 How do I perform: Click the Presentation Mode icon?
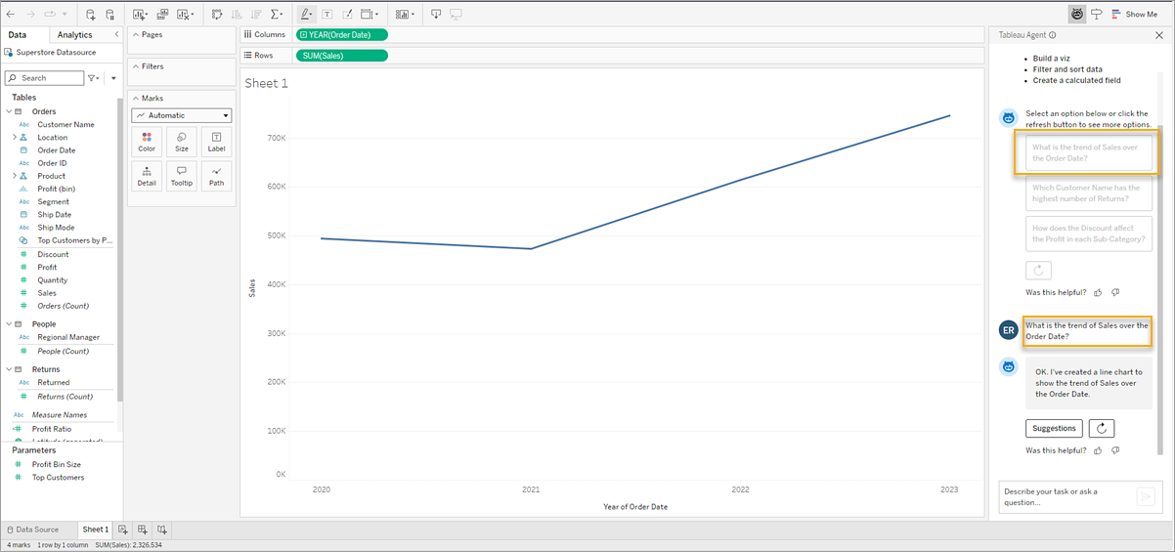click(456, 15)
